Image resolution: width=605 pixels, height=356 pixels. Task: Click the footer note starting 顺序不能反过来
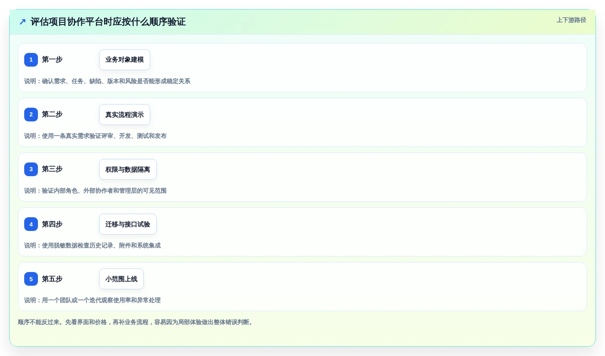136,322
